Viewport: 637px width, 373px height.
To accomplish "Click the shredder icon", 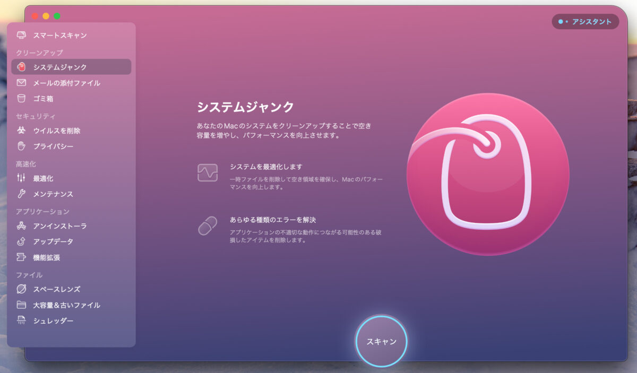I will tap(21, 320).
